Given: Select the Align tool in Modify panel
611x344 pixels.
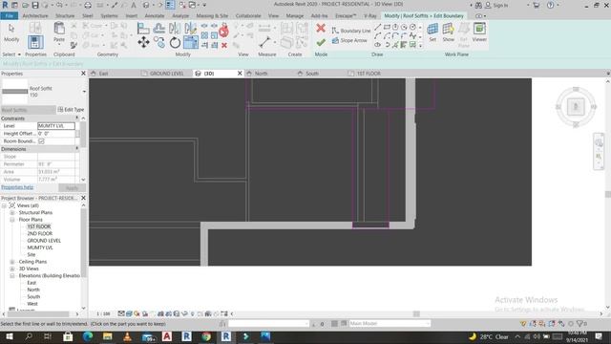Looking at the screenshot, I should 143,28.
